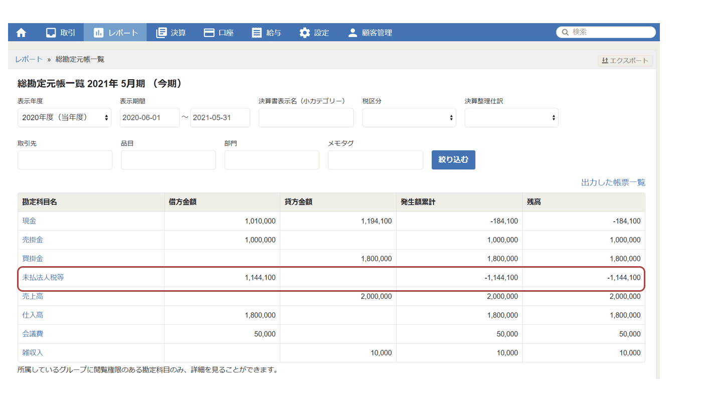Click the search magnifier icon

point(566,32)
